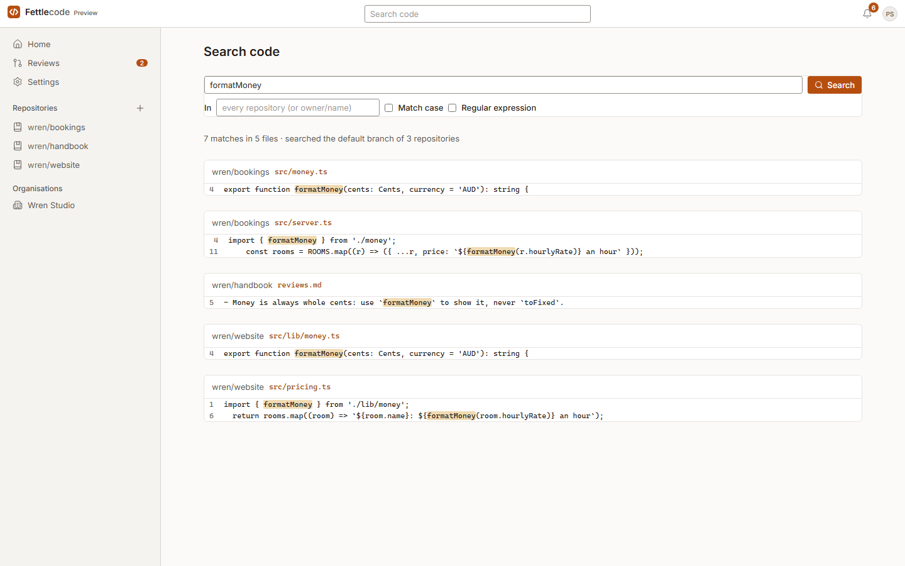
Task: Click wren/website label above src/pricing.ts
Action: (238, 387)
